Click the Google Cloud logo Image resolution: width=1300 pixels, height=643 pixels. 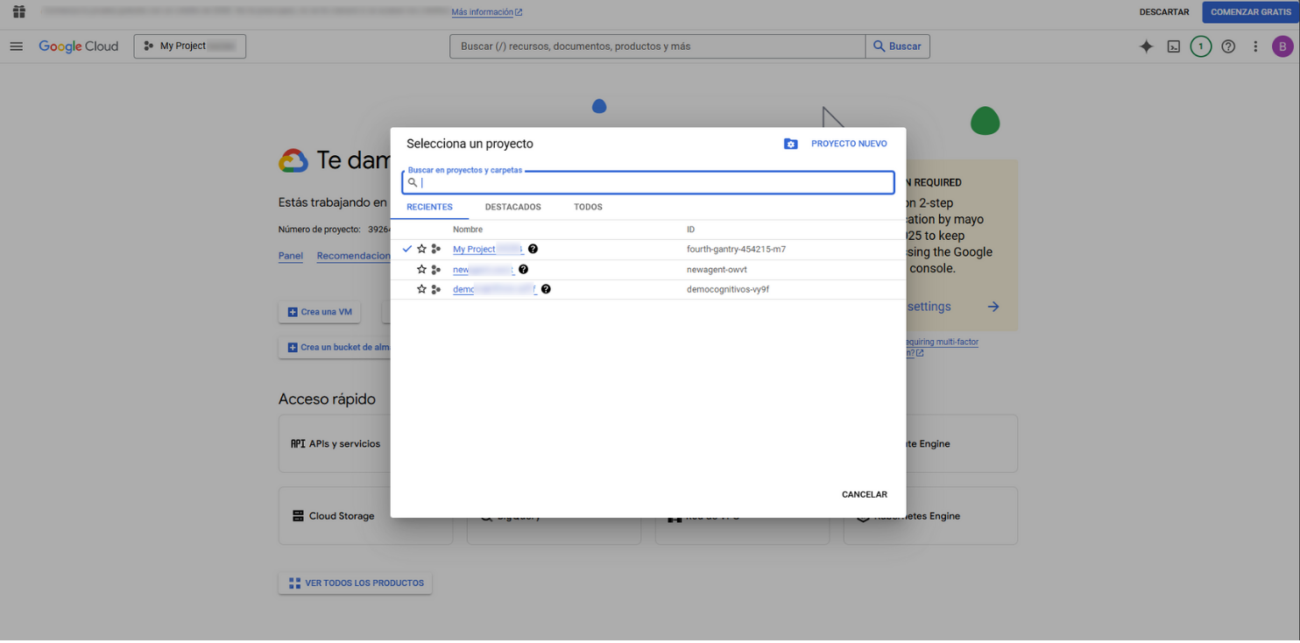79,46
